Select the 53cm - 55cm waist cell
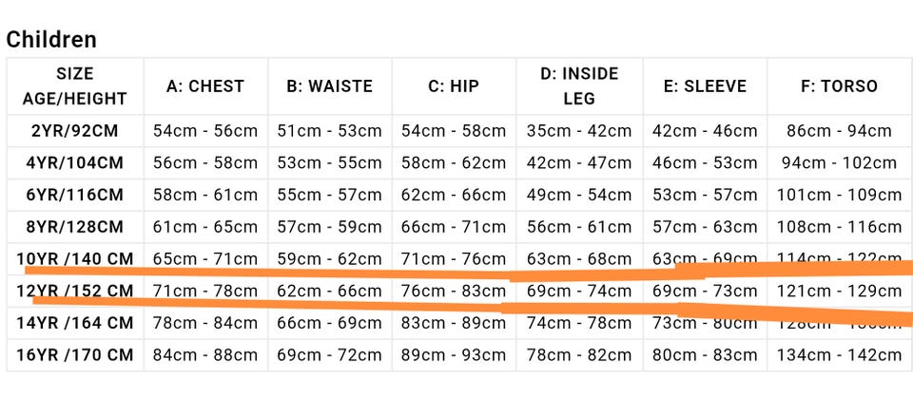This screenshot has width=913, height=415. pos(329,163)
